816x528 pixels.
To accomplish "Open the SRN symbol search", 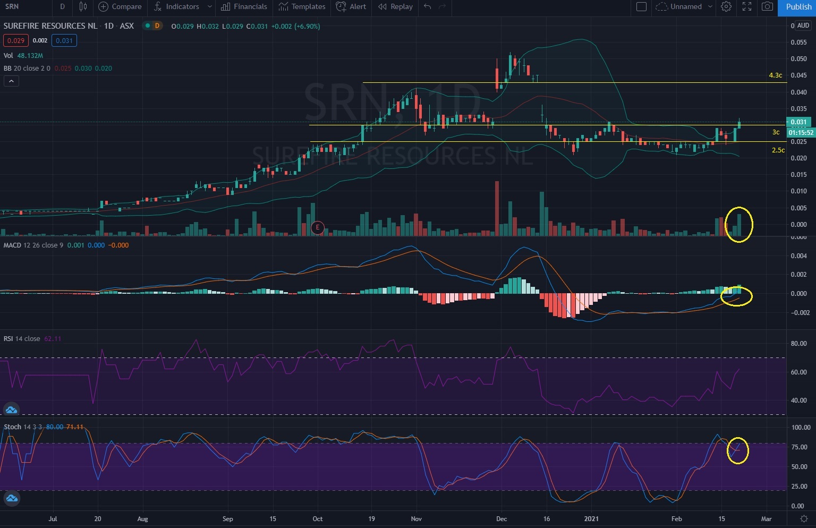I will coord(12,6).
